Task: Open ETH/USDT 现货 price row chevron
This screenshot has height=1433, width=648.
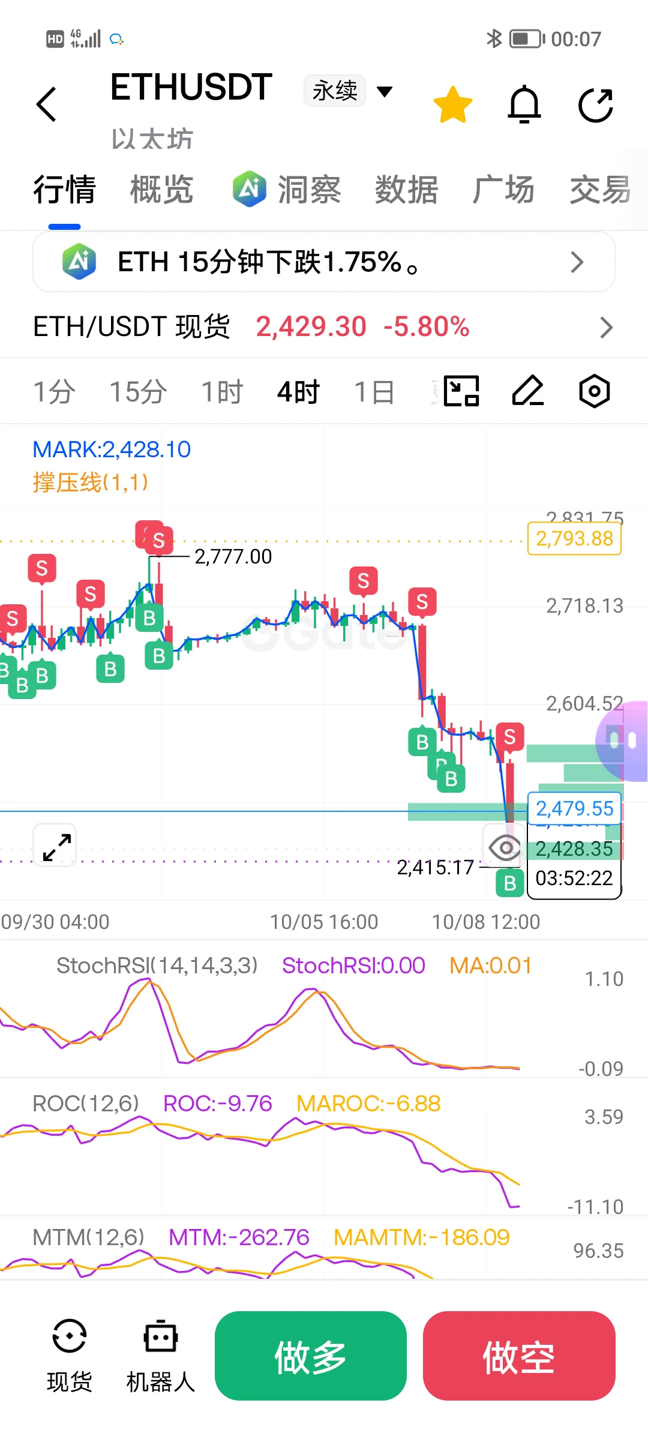Action: [607, 327]
